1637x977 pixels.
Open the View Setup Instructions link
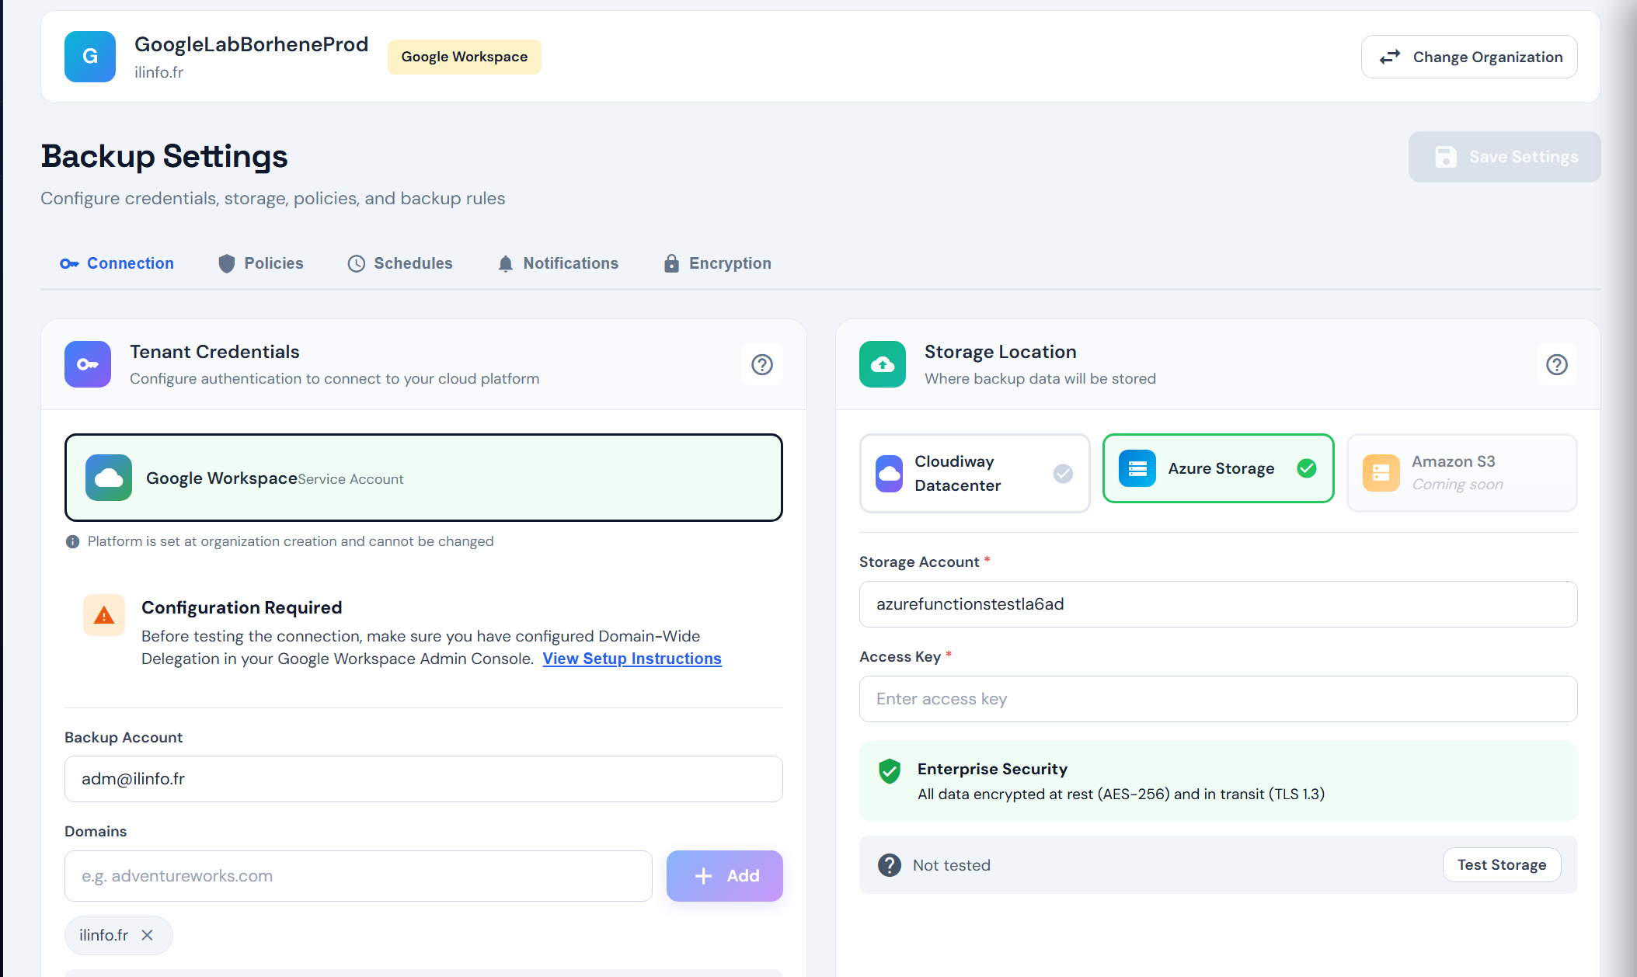[632, 659]
